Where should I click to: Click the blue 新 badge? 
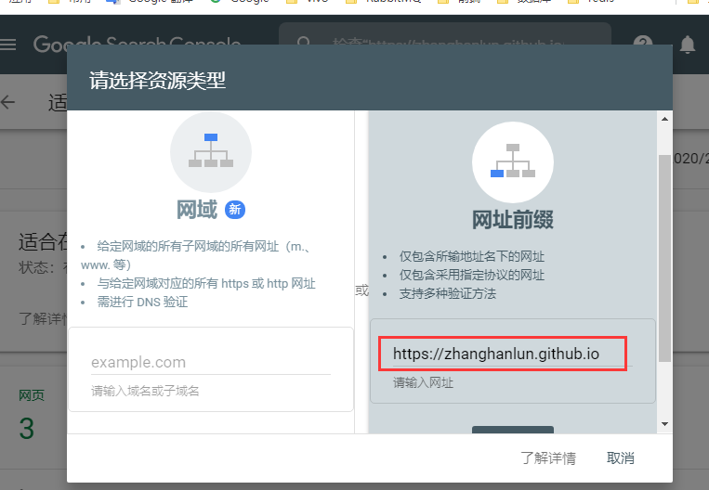coord(235,210)
